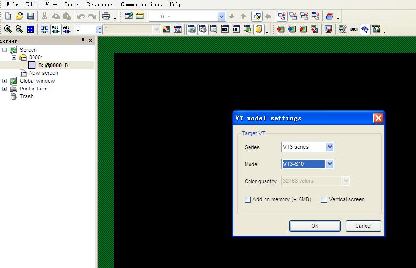Screen dimensions: 416x268
Task: Open a project with the folder icon
Action: click(x=19, y=17)
